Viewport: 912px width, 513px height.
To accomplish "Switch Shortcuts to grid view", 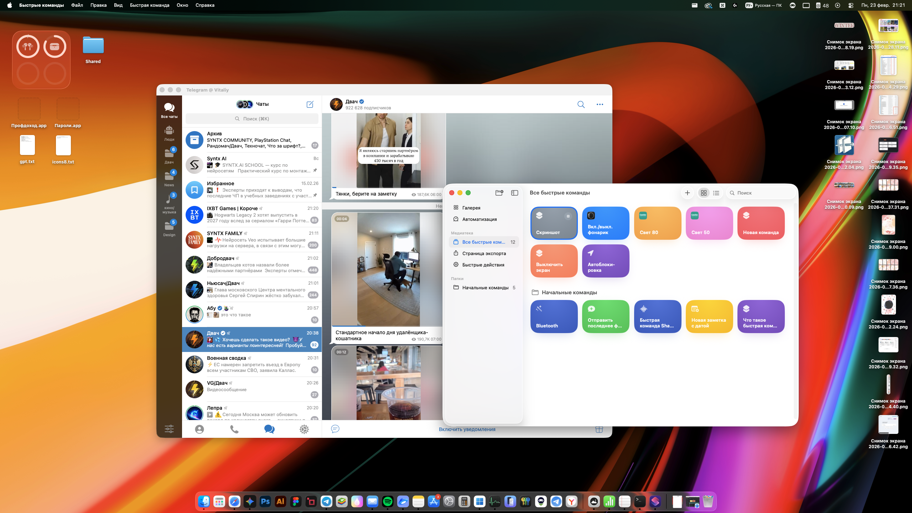I will pos(704,193).
